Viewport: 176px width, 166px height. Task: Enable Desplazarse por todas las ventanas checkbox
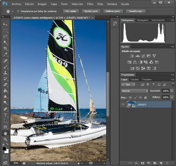(18, 11)
